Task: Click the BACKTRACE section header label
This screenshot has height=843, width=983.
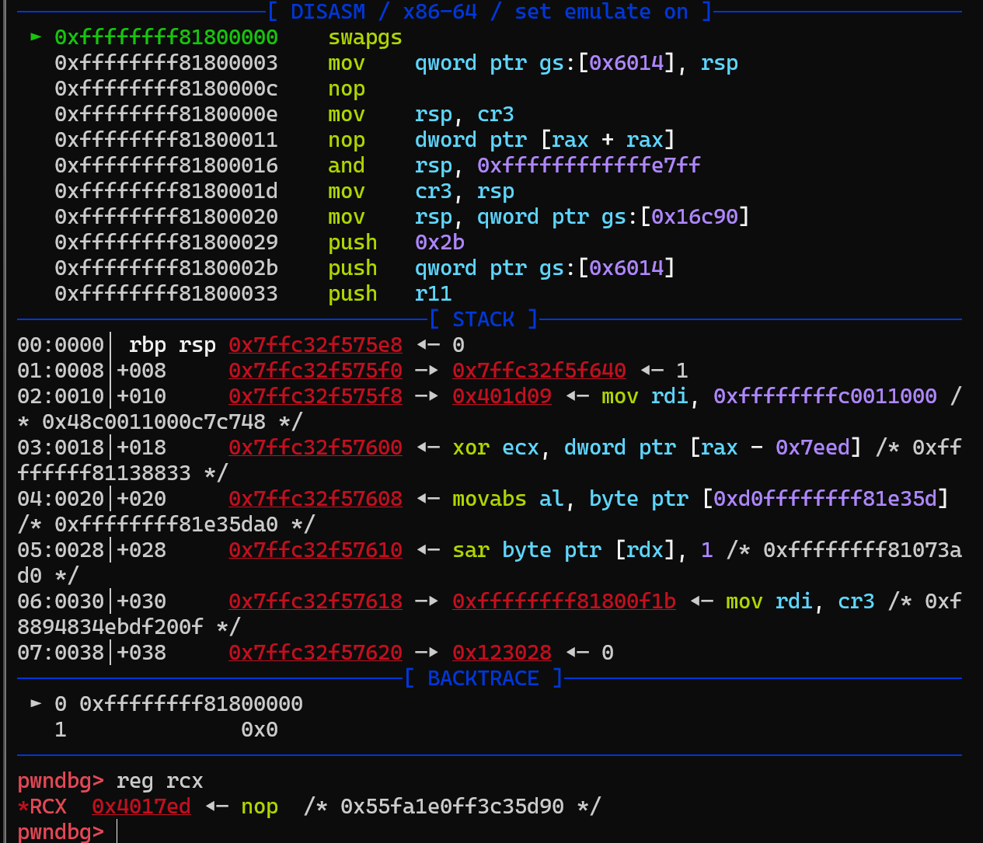Action: (483, 678)
